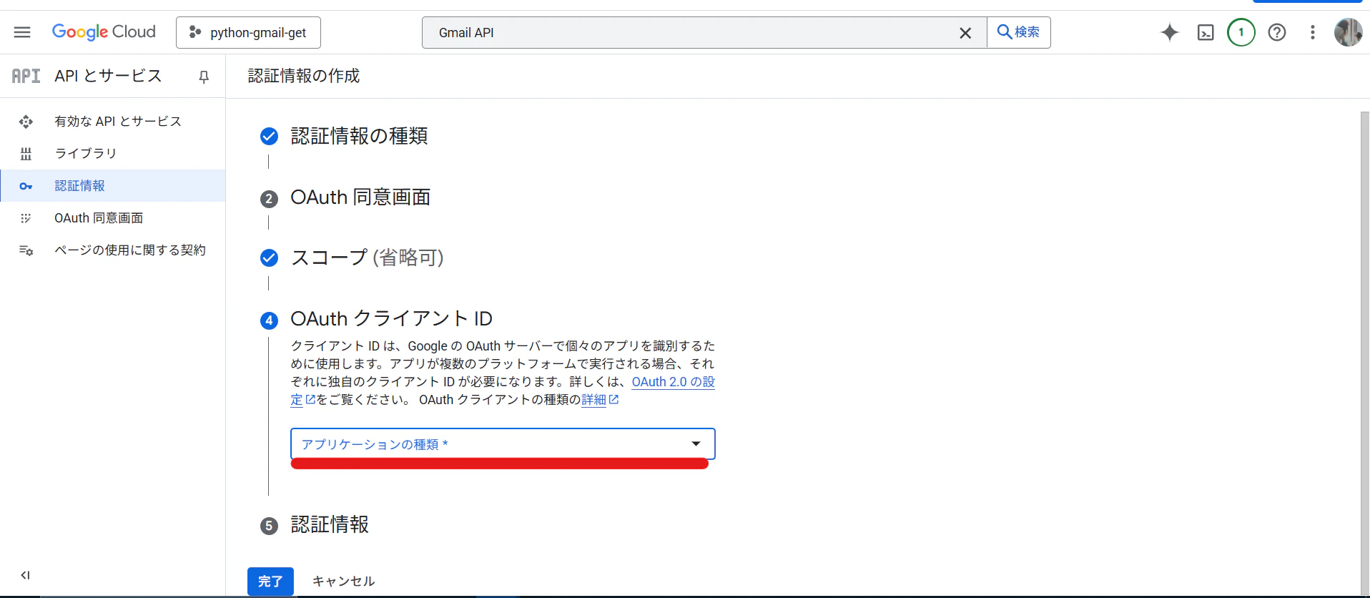Open the help question mark menu
This screenshot has height=598, width=1370.
pyautogui.click(x=1277, y=32)
